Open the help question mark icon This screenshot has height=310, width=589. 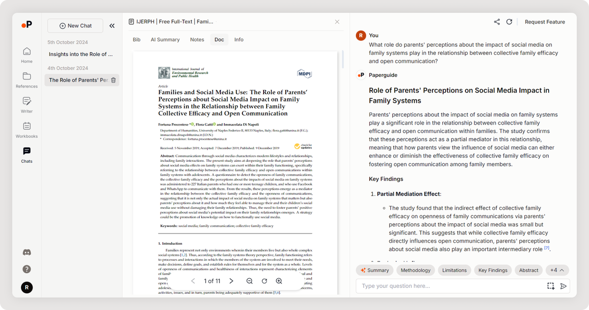coord(27,269)
